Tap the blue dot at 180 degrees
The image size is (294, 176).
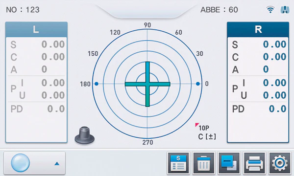tap(97, 84)
